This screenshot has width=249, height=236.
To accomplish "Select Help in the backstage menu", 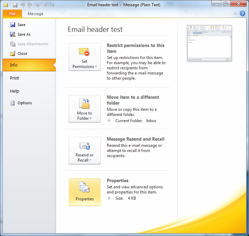I will [14, 91].
